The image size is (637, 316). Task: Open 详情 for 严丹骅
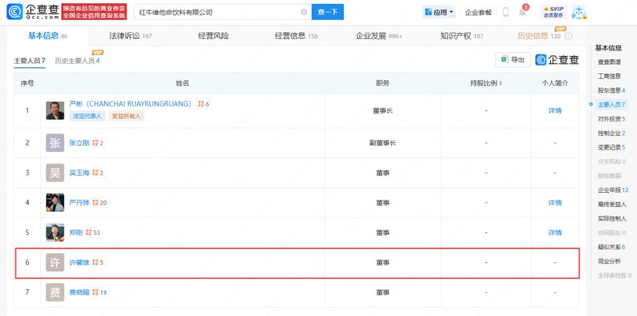(x=555, y=202)
